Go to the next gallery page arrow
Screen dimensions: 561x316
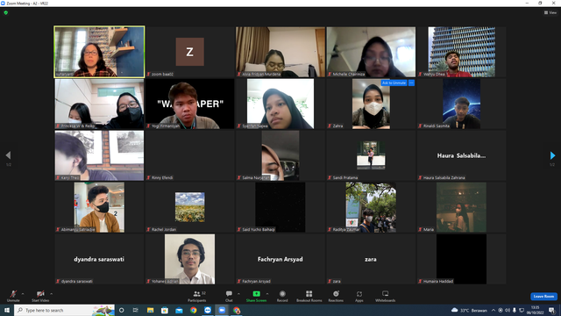click(552, 155)
